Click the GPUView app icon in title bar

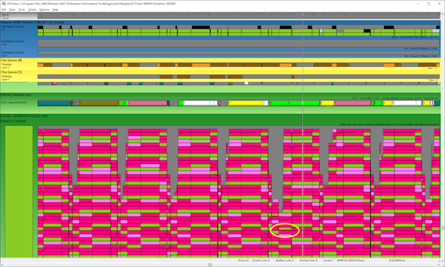[x=4, y=4]
